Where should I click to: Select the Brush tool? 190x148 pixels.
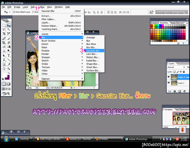click(x=9, y=38)
